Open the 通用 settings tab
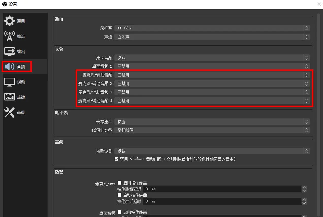This screenshot has height=217, width=323. [x=25, y=21]
